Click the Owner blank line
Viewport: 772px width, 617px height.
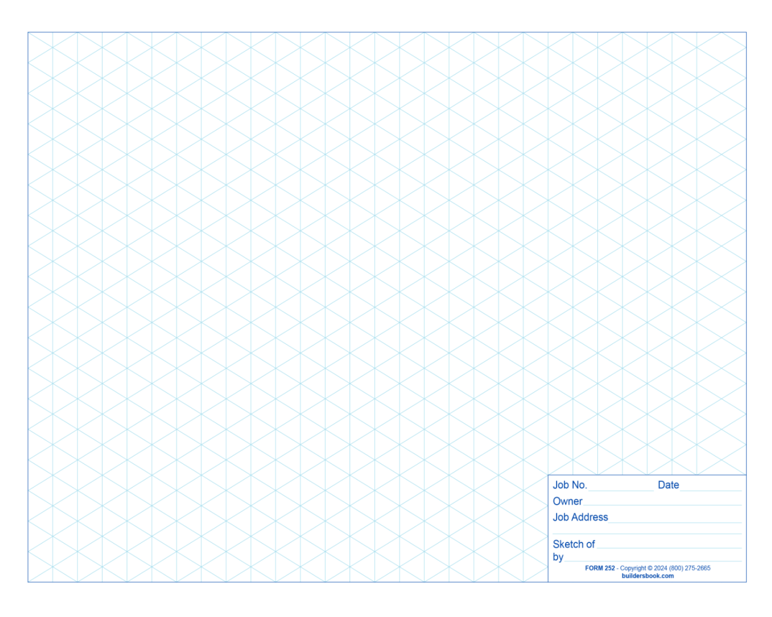click(662, 505)
